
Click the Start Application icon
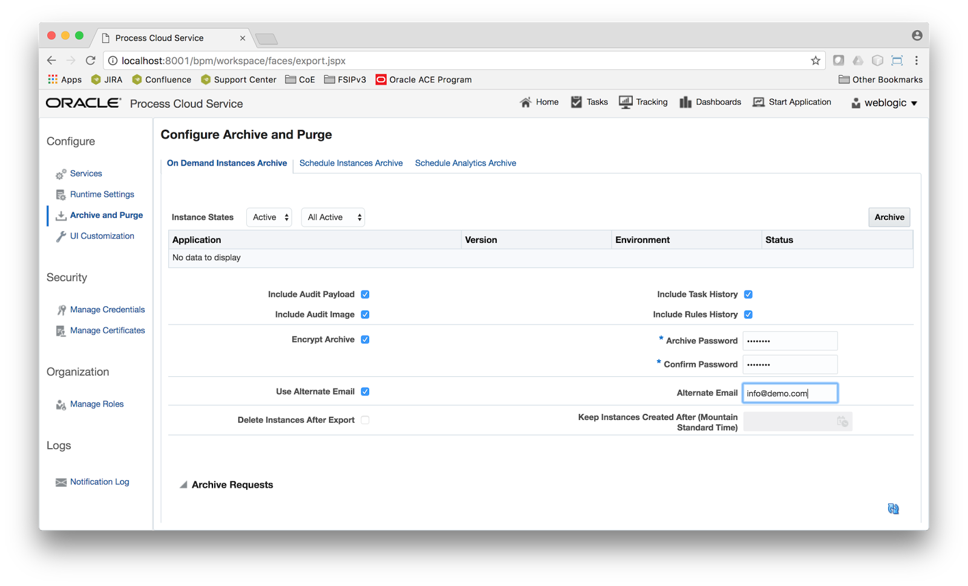[758, 101]
